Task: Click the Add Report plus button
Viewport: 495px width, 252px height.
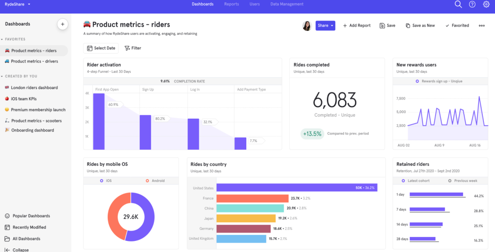Action: [x=357, y=26]
